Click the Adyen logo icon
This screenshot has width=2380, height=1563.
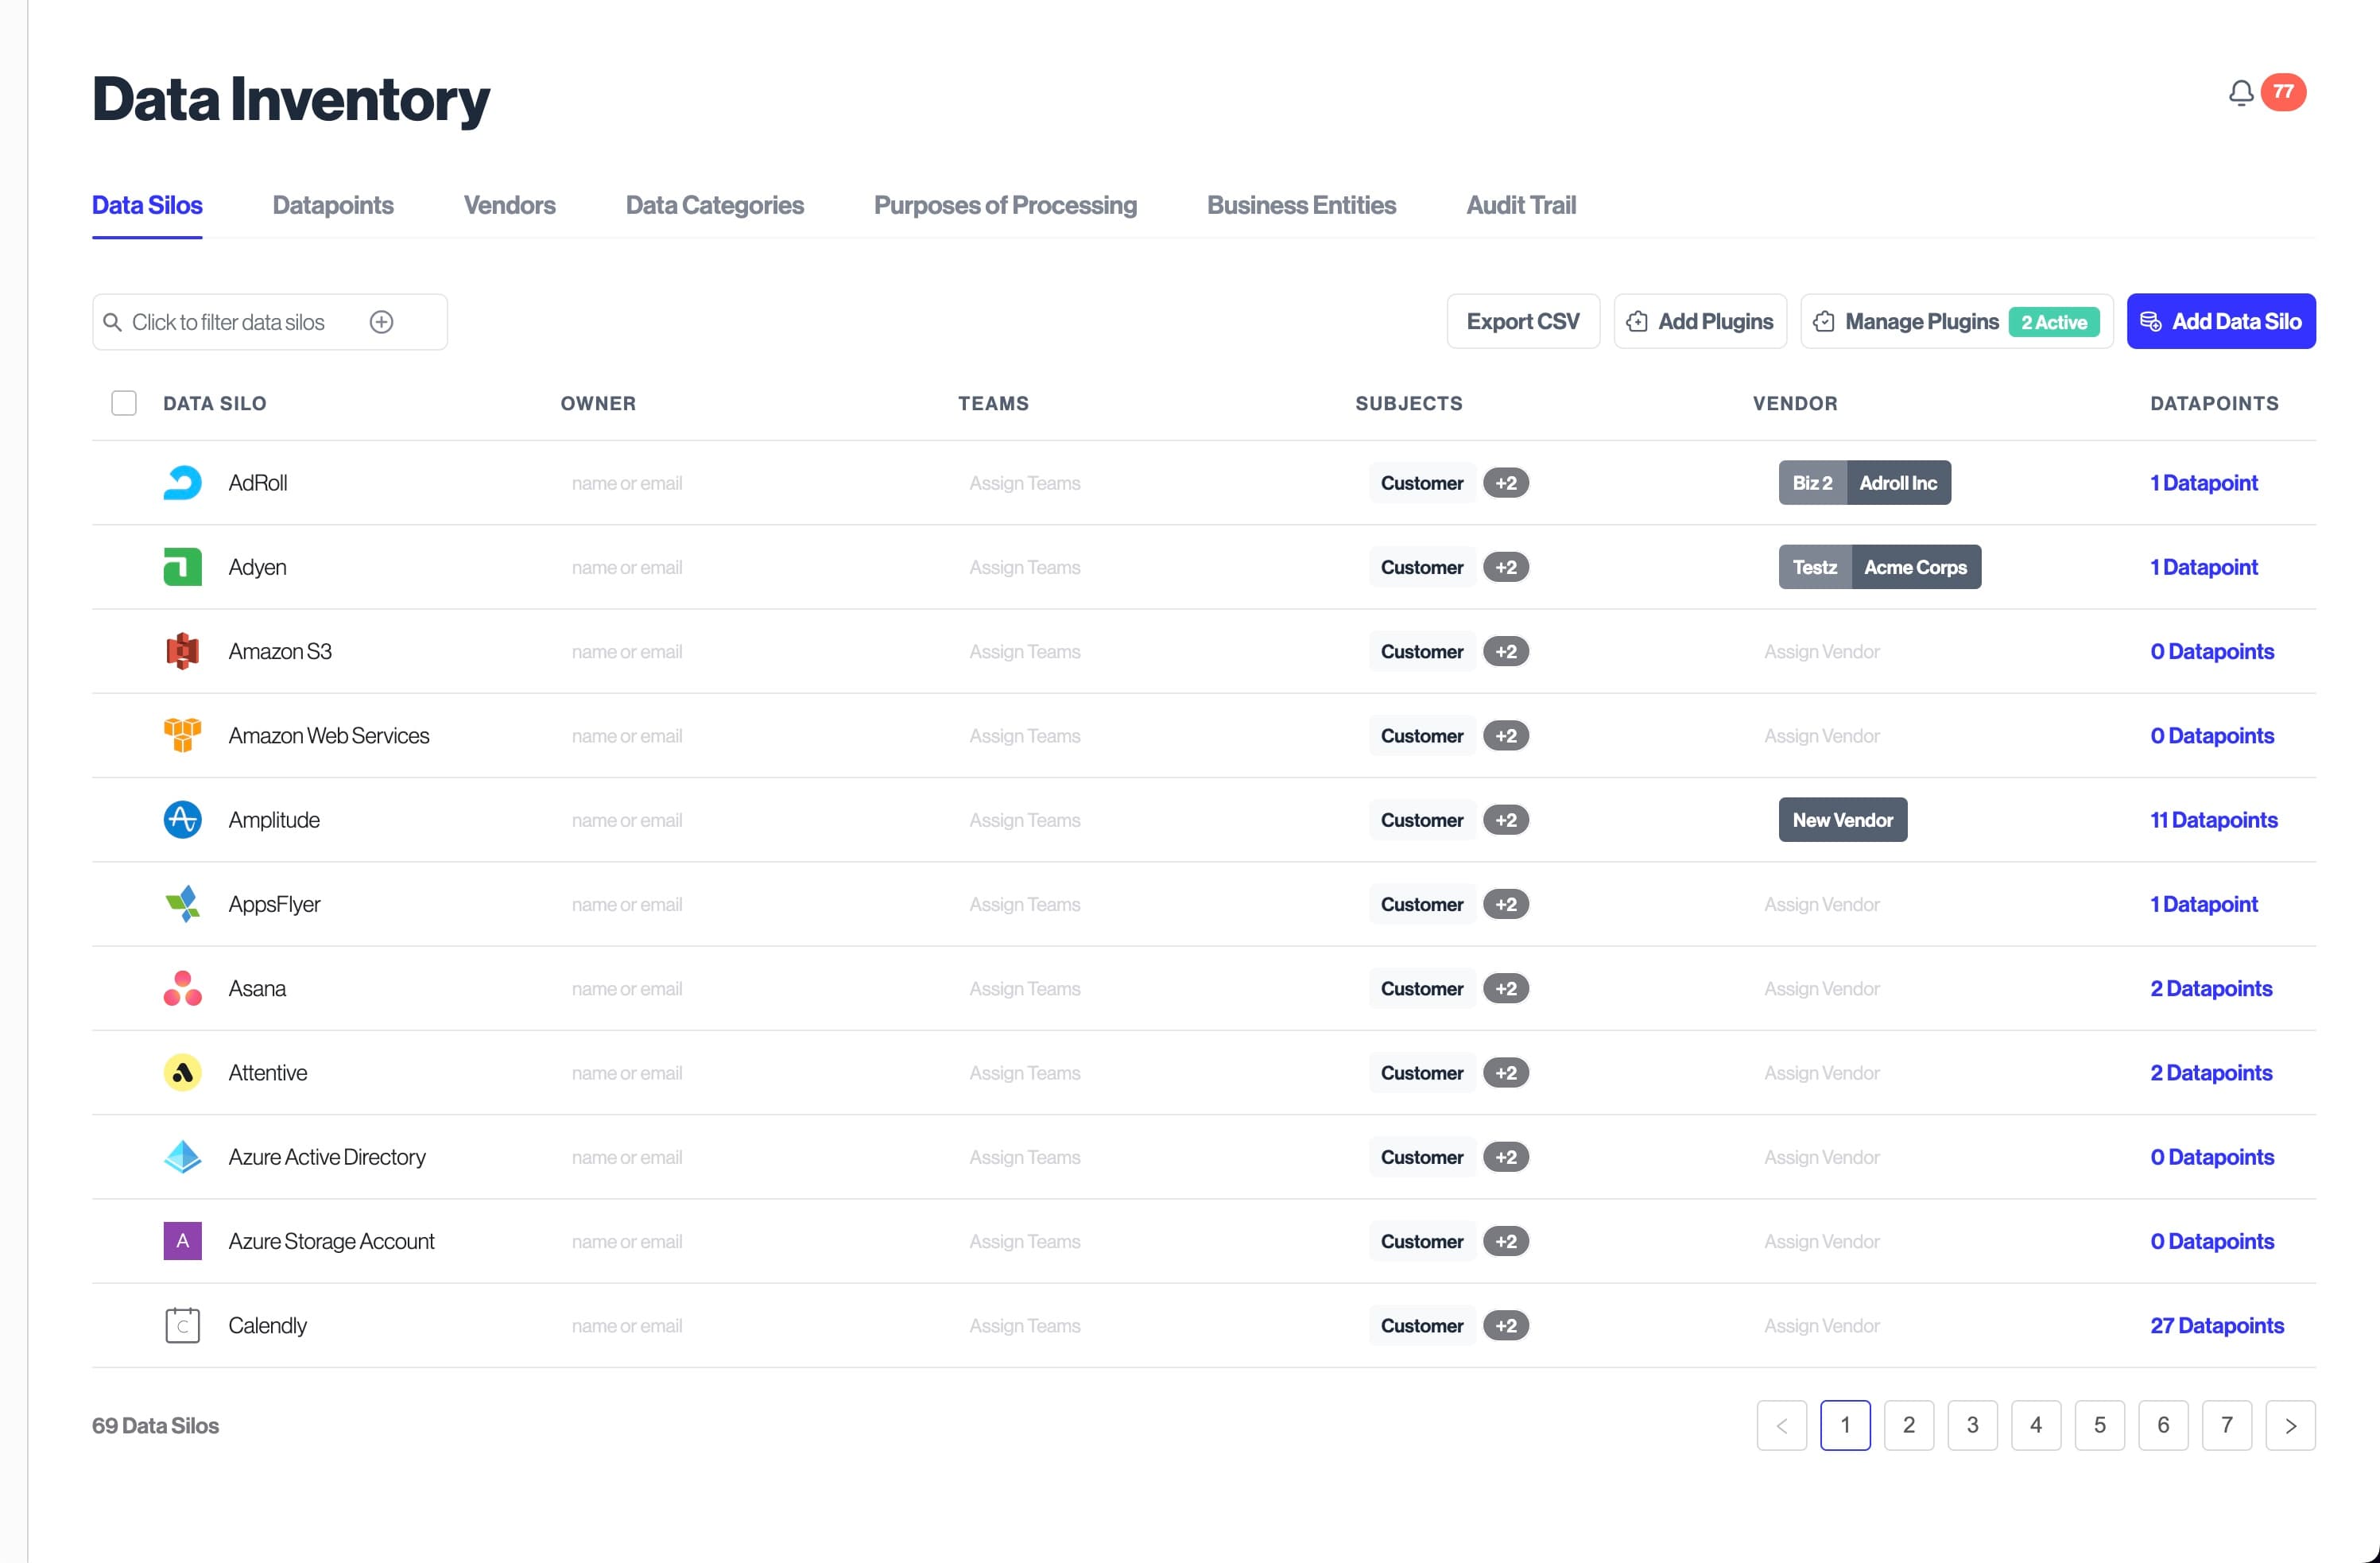click(x=182, y=567)
